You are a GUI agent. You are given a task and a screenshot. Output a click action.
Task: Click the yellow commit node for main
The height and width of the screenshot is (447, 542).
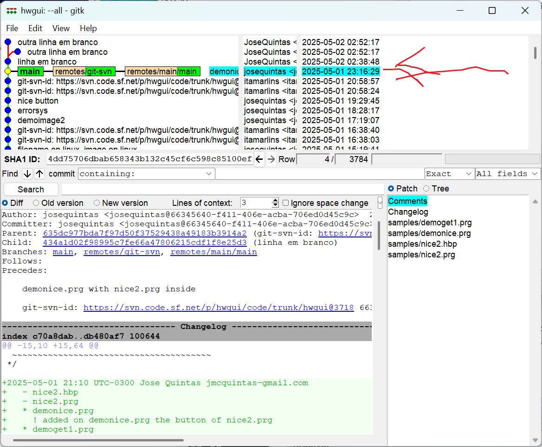point(8,72)
